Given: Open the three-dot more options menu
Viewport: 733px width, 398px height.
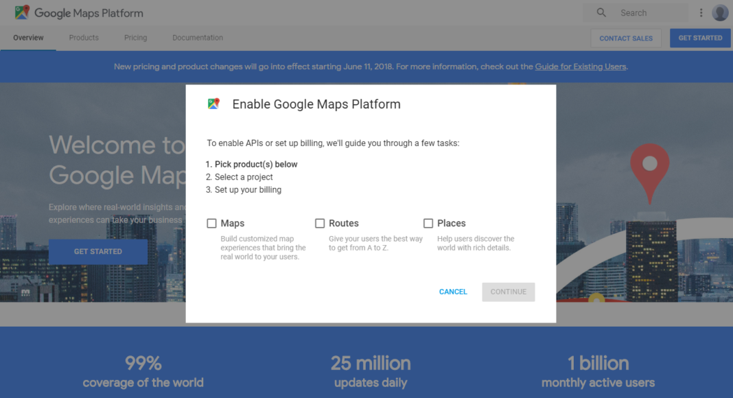Looking at the screenshot, I should point(701,12).
